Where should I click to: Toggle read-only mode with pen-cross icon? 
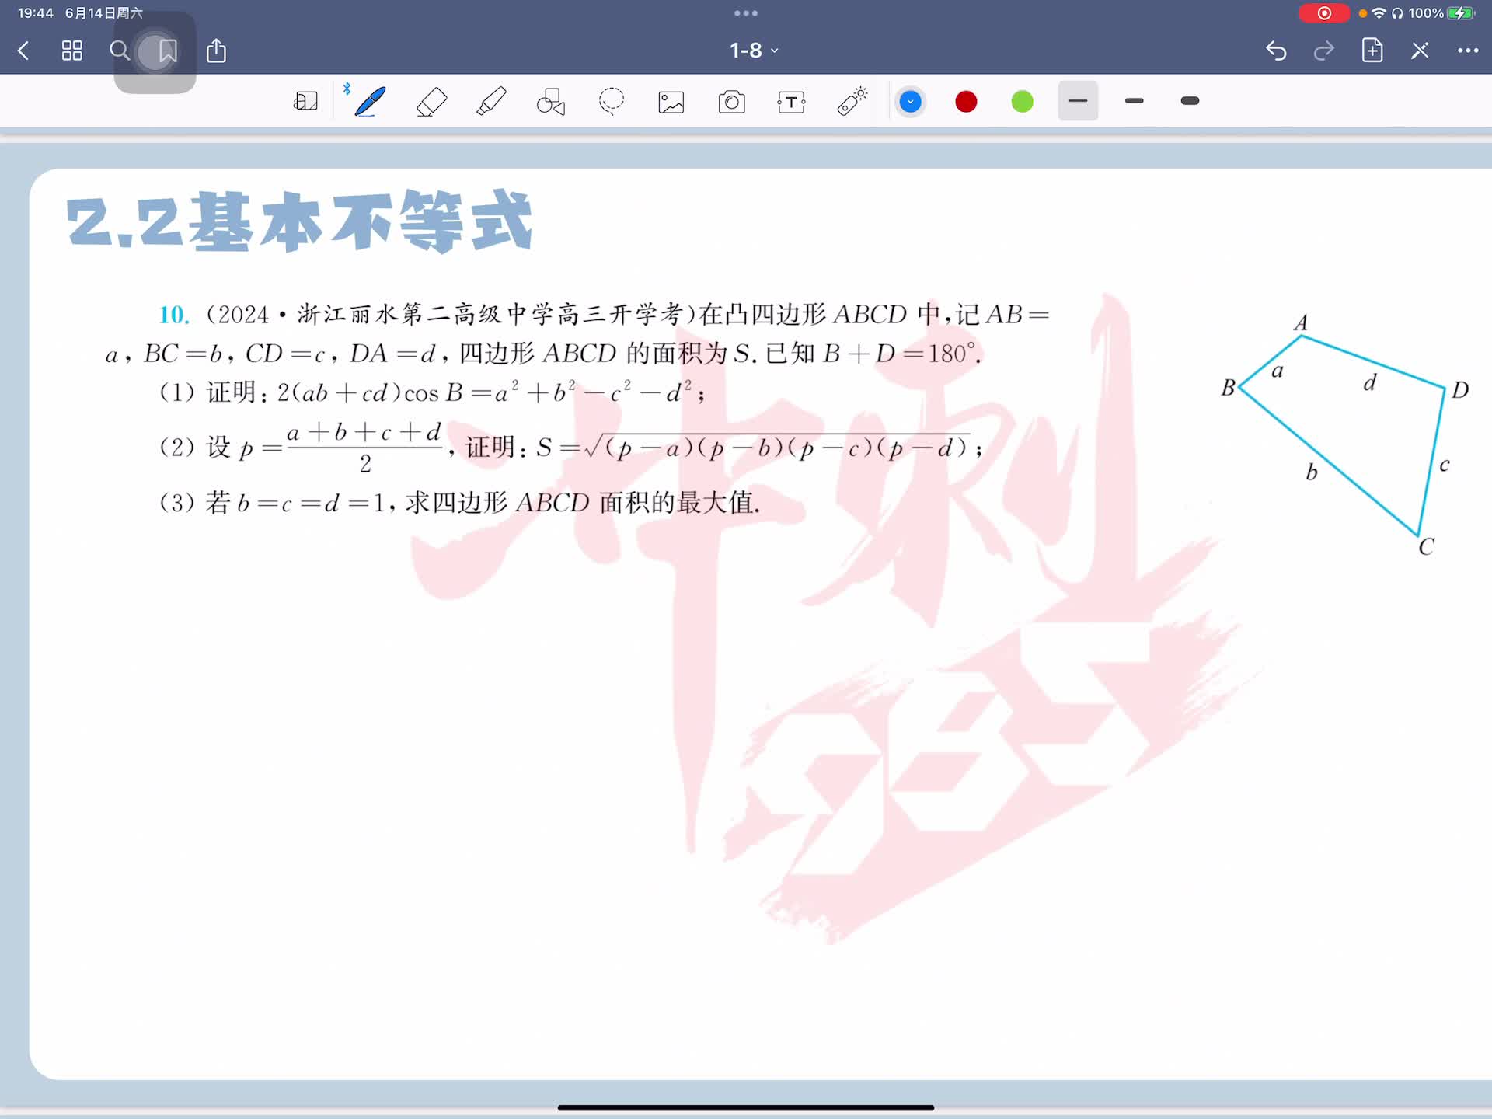coord(1420,51)
